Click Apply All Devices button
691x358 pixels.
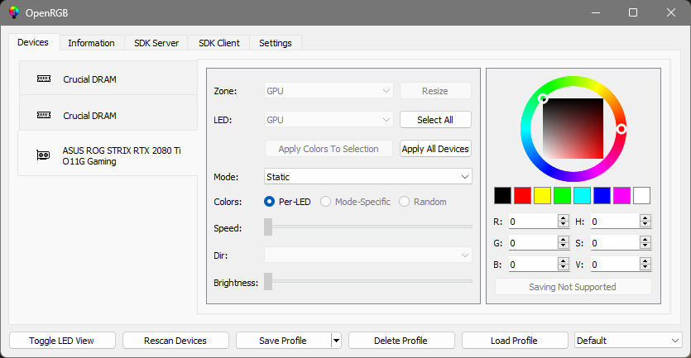435,149
